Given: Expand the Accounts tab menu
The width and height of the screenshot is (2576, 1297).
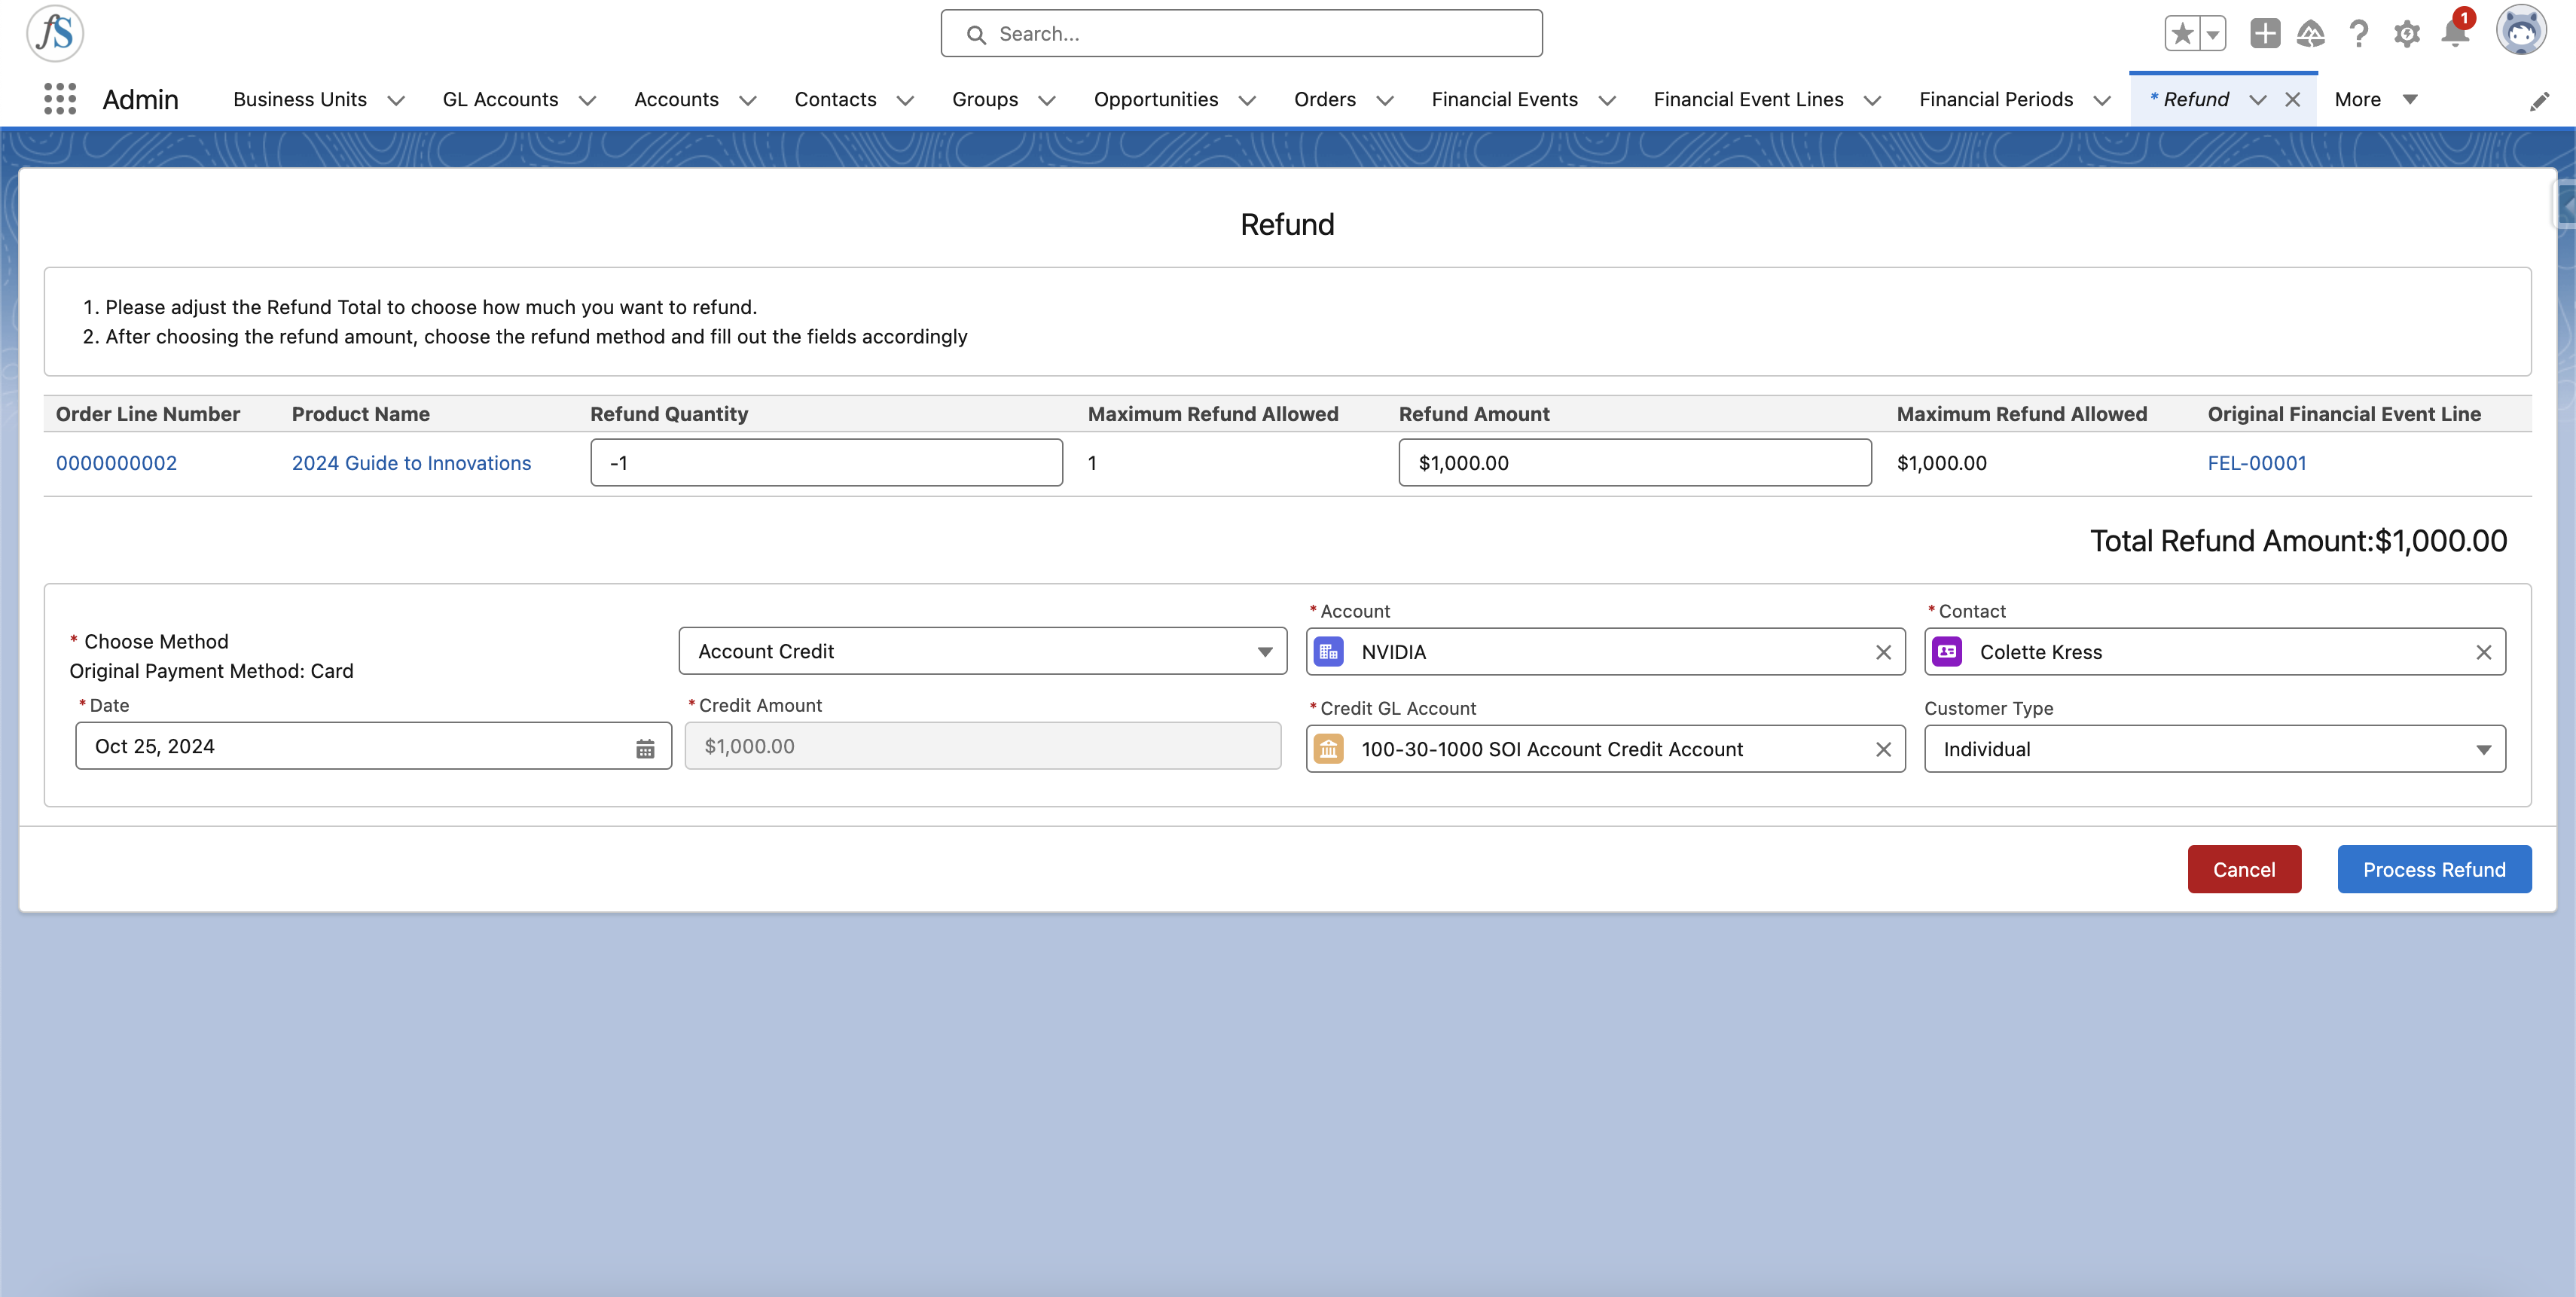Looking at the screenshot, I should (748, 100).
